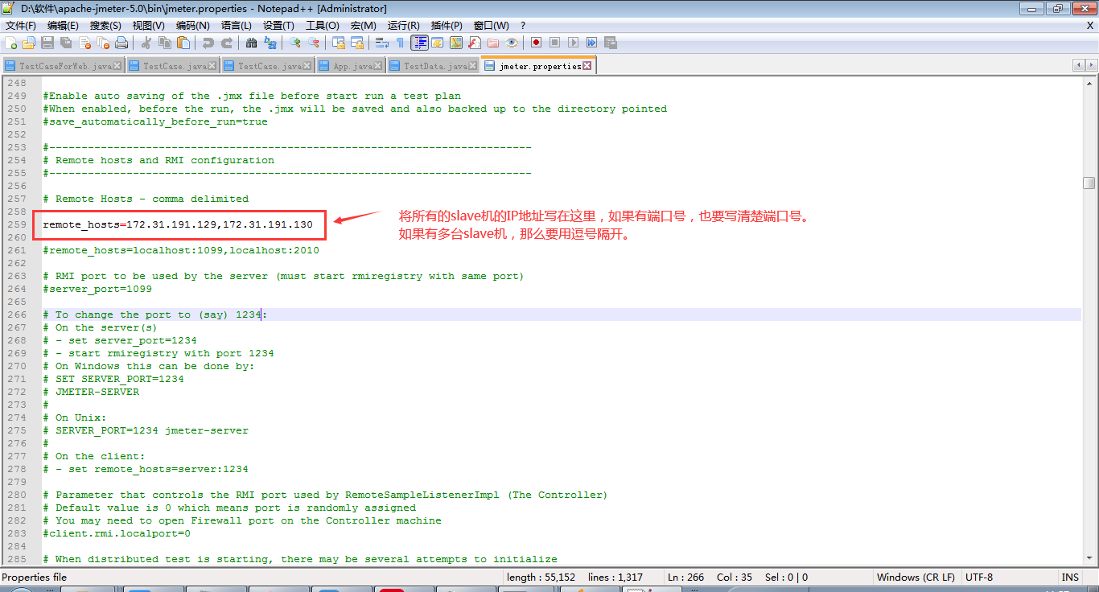Viewport: 1099px width, 592px height.
Task: Toggle file monitoring eye icon
Action: pos(512,43)
